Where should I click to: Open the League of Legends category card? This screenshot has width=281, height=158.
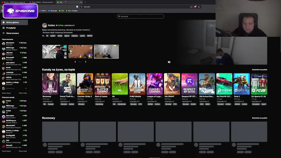155,84
